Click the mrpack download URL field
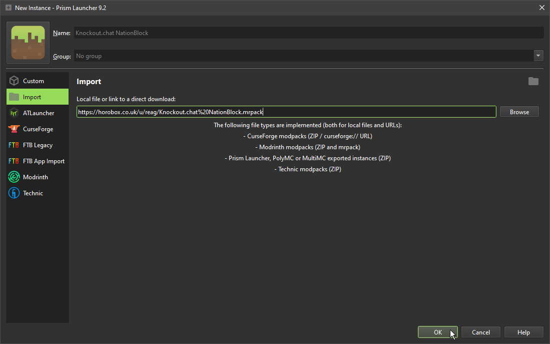 [x=286, y=112]
